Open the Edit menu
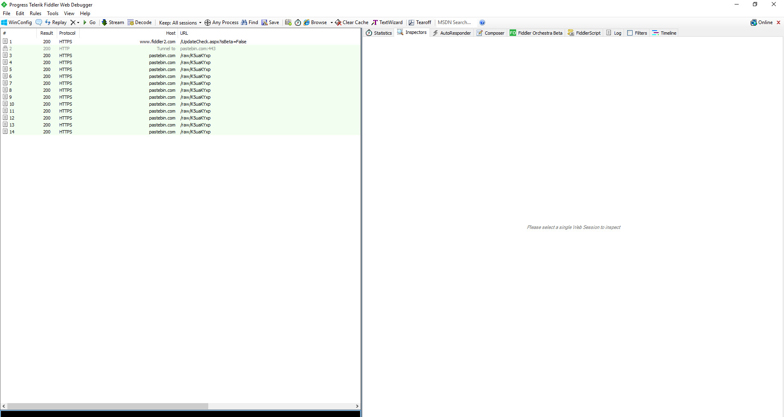This screenshot has width=784, height=417. pos(20,13)
